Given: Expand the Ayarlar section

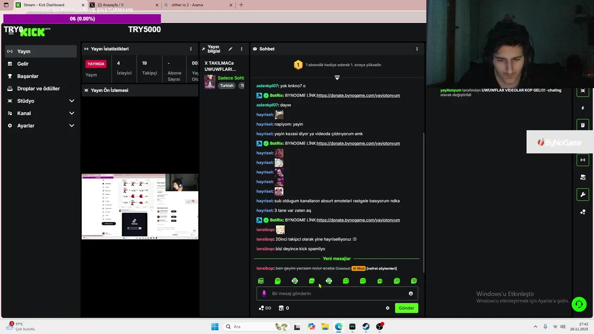Looking at the screenshot, I should pyautogui.click(x=41, y=126).
